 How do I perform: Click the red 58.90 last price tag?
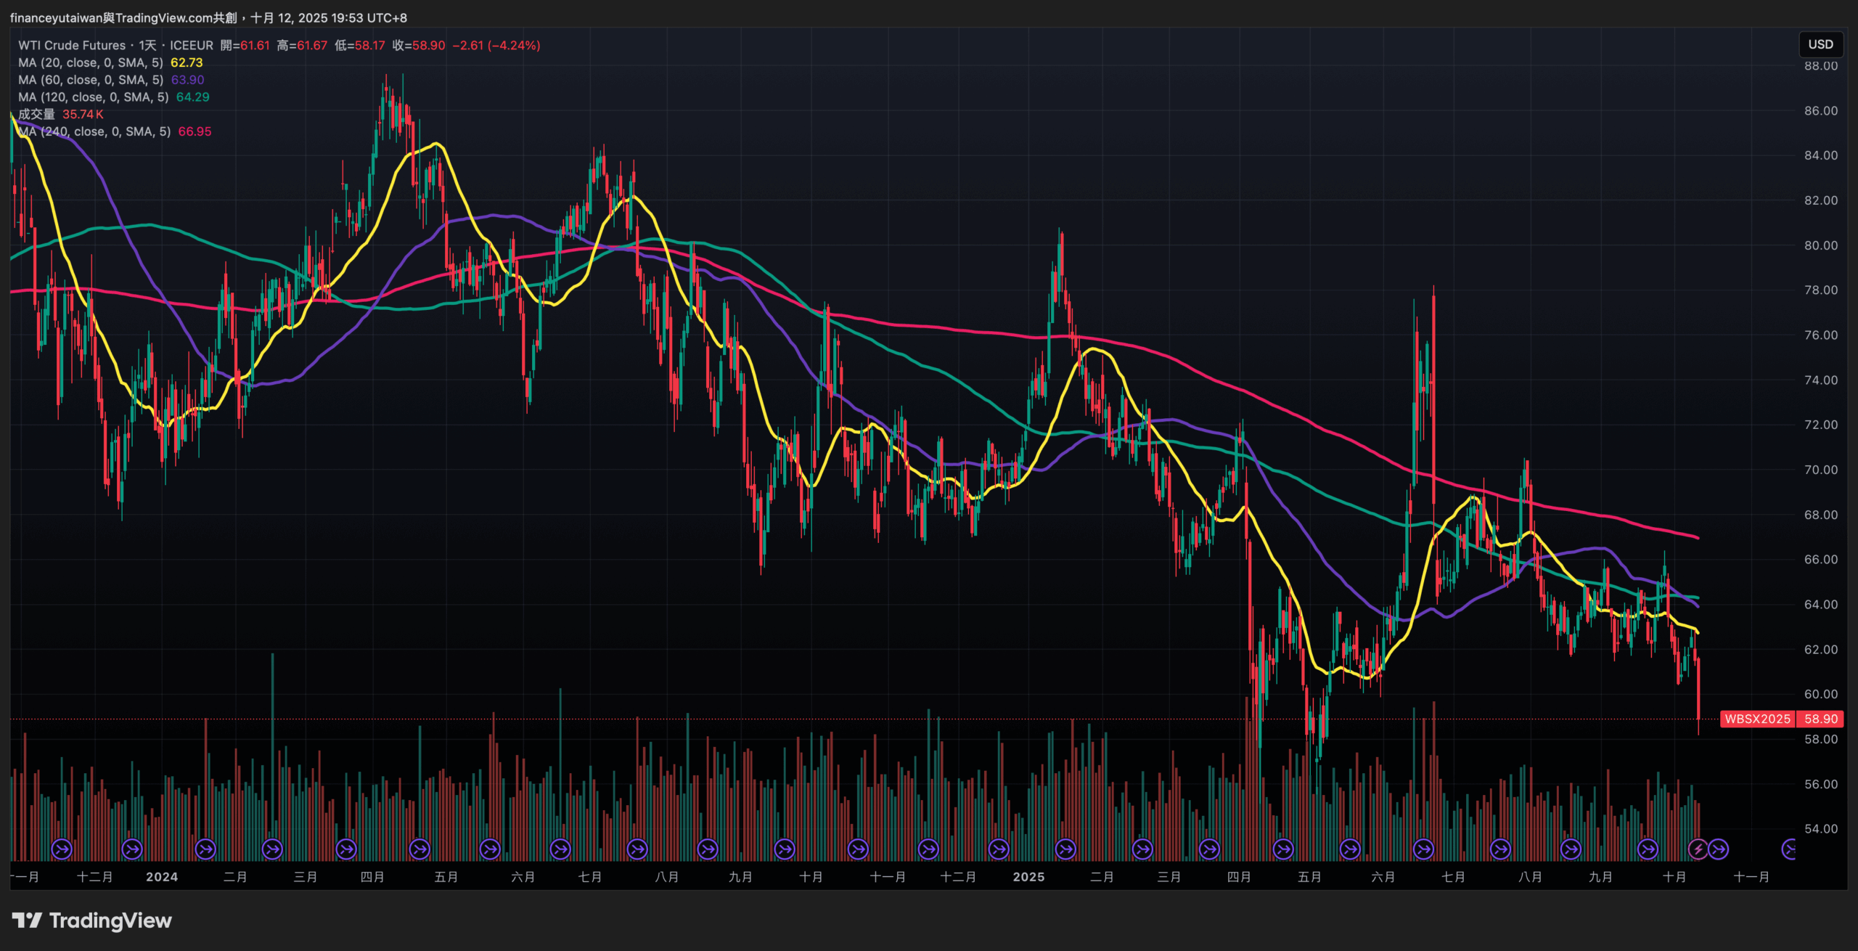1820,719
